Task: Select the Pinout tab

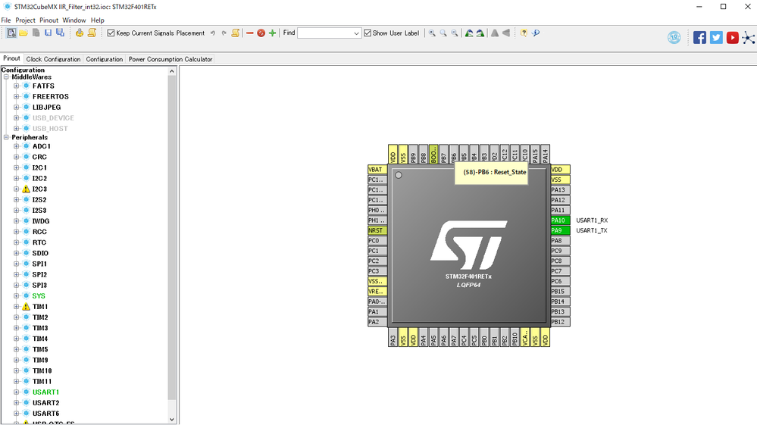Action: pos(11,58)
